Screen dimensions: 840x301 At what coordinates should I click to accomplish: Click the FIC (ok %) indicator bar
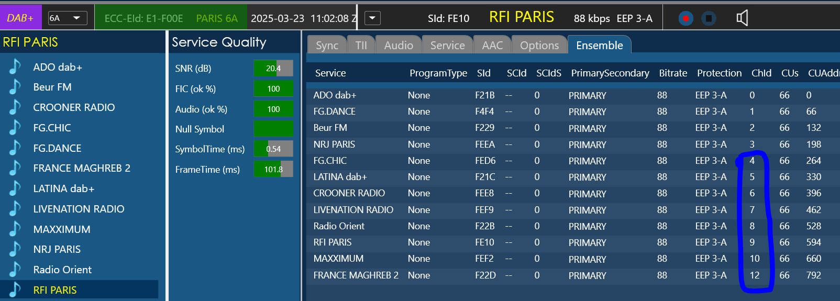coord(273,88)
